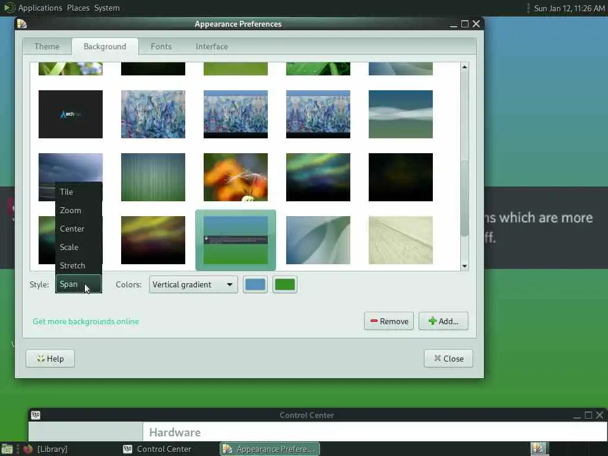Viewport: 608px width, 456px height.
Task: Select the grey curved leaf wallpaper
Action: click(x=318, y=240)
